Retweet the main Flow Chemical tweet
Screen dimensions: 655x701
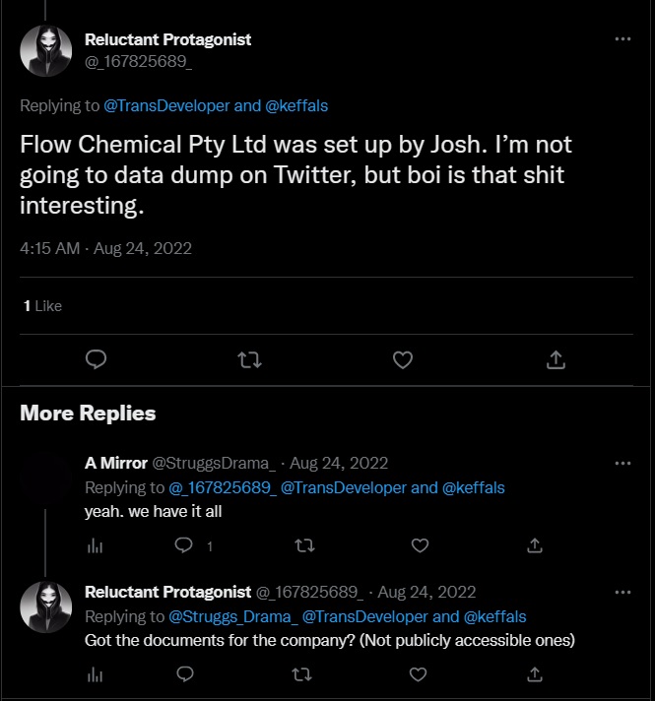click(250, 360)
